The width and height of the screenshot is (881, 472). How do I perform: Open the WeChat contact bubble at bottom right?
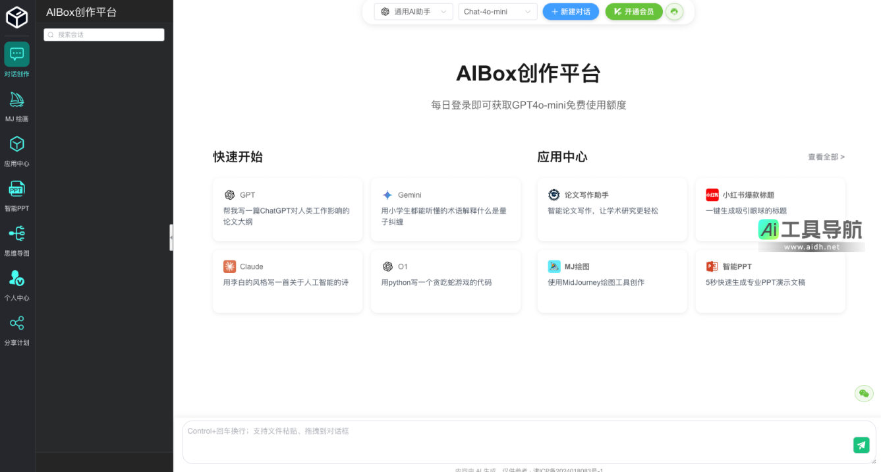pos(864,393)
